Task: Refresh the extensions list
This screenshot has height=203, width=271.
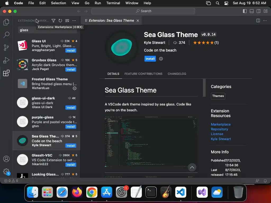Action: [60, 21]
